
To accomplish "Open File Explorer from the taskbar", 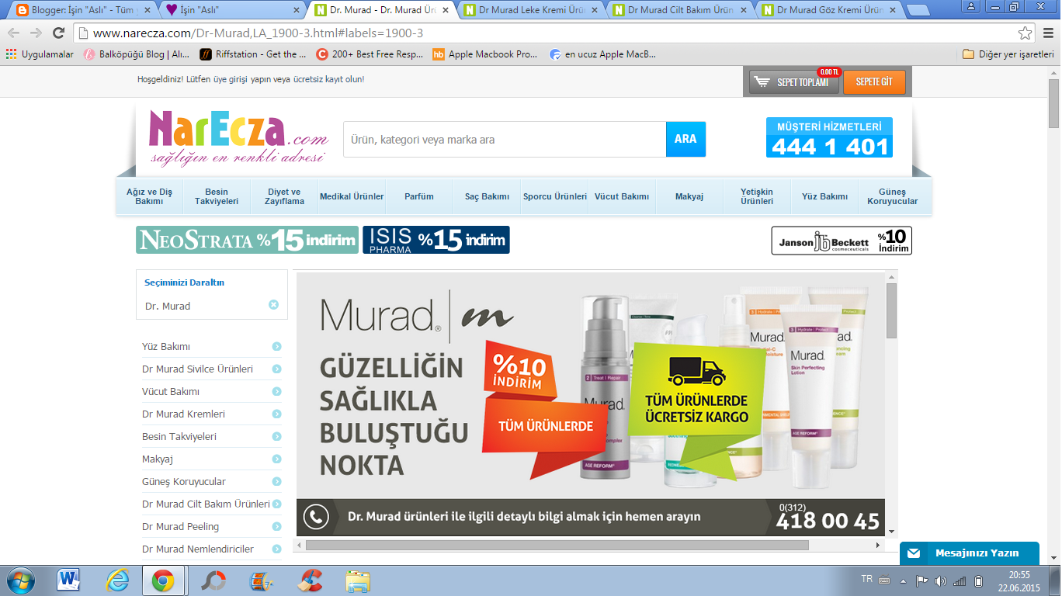I will [358, 580].
